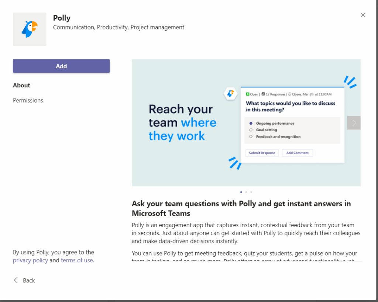Click Add Comment in the poll preview

pyautogui.click(x=298, y=153)
